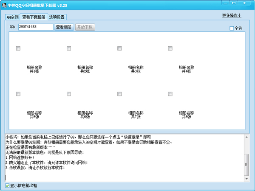Click log line 1.网络连接断开
This screenshot has width=255, height=191.
point(20,157)
